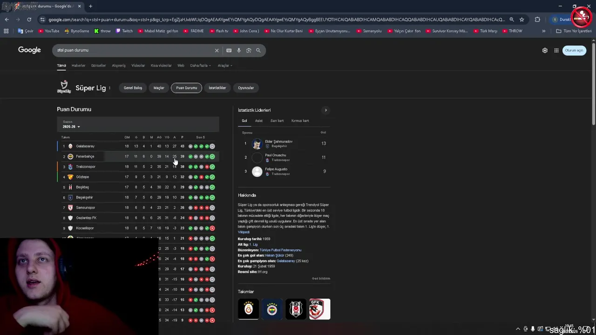This screenshot has width=596, height=335.
Task: Click the Fenerbahçe crest in standings
Action: (70, 156)
